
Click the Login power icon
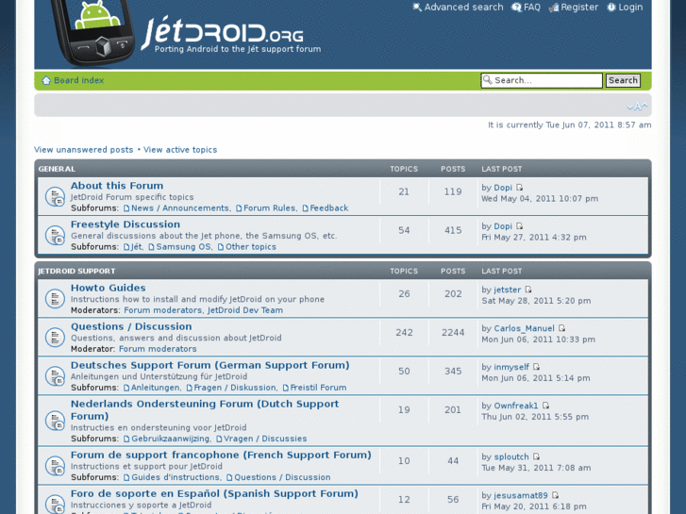611,8
